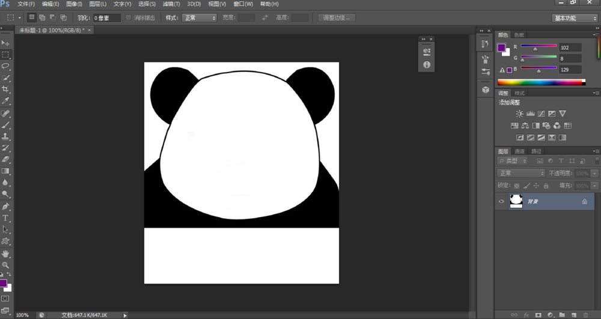
Task: Select the Lasso tool
Action: pyautogui.click(x=5, y=66)
